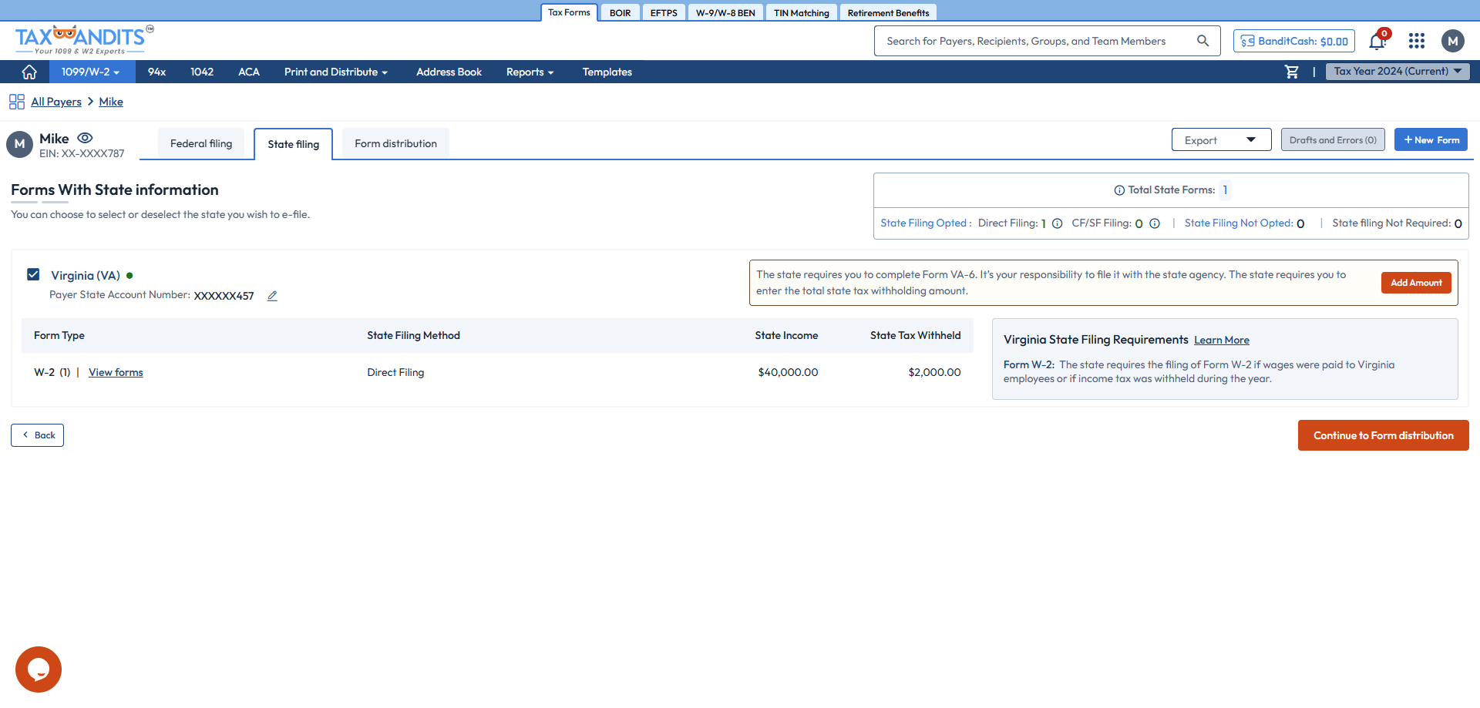
Task: Open the BOIR top tab
Action: click(x=620, y=13)
